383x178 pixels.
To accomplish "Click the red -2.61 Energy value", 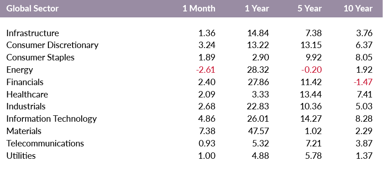I will tap(206, 70).
